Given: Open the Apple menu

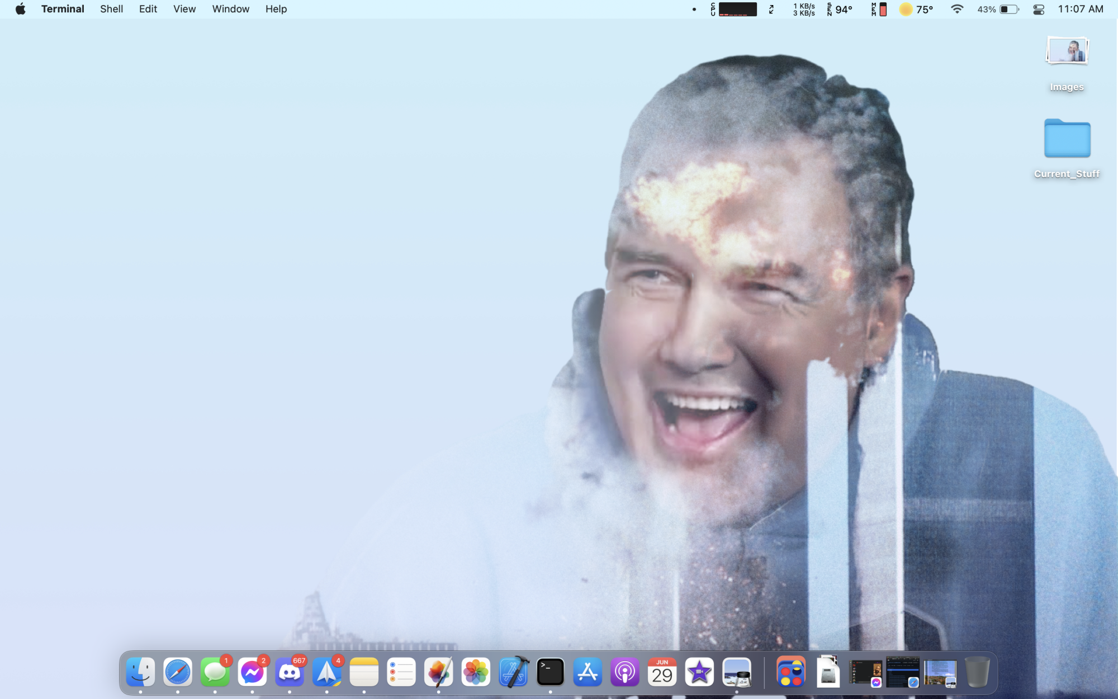Looking at the screenshot, I should pos(21,9).
